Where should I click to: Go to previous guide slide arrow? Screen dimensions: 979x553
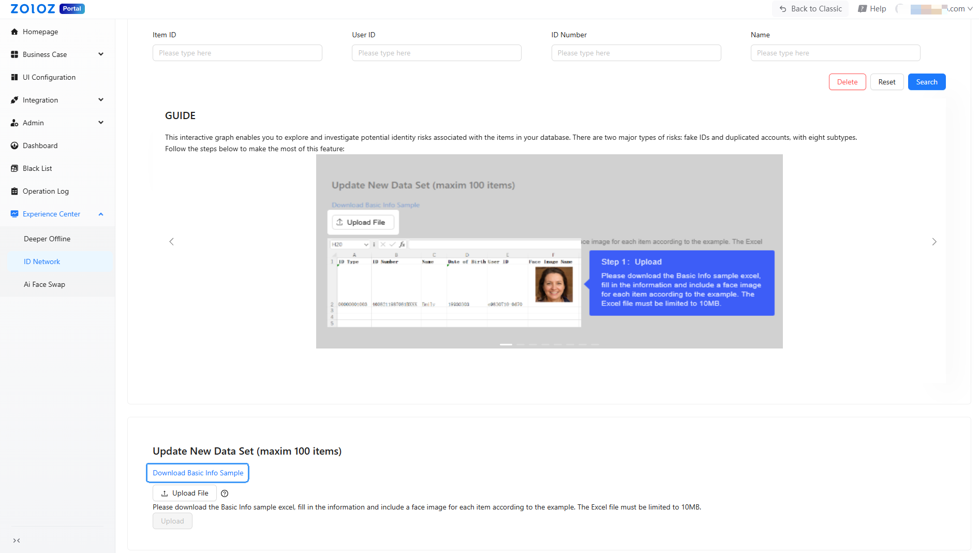172,242
